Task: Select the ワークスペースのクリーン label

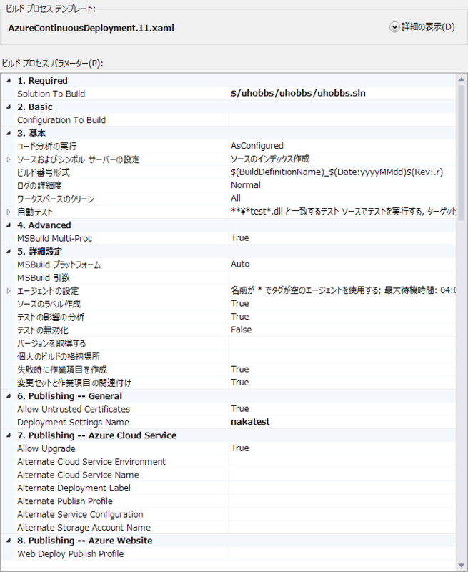Action: [56, 199]
